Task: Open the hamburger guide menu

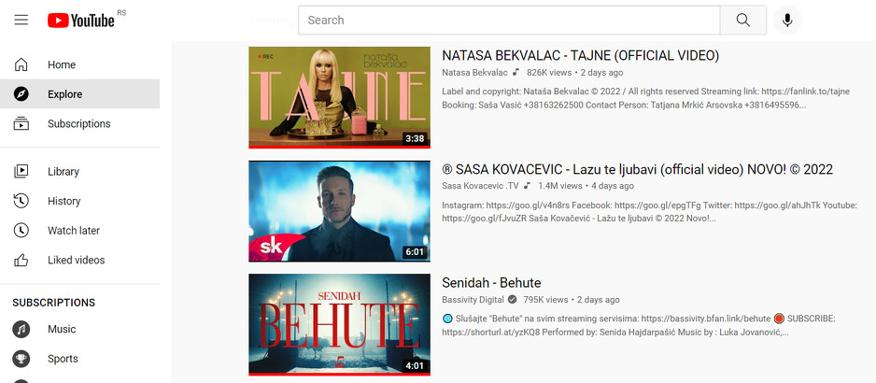Action: [x=21, y=21]
